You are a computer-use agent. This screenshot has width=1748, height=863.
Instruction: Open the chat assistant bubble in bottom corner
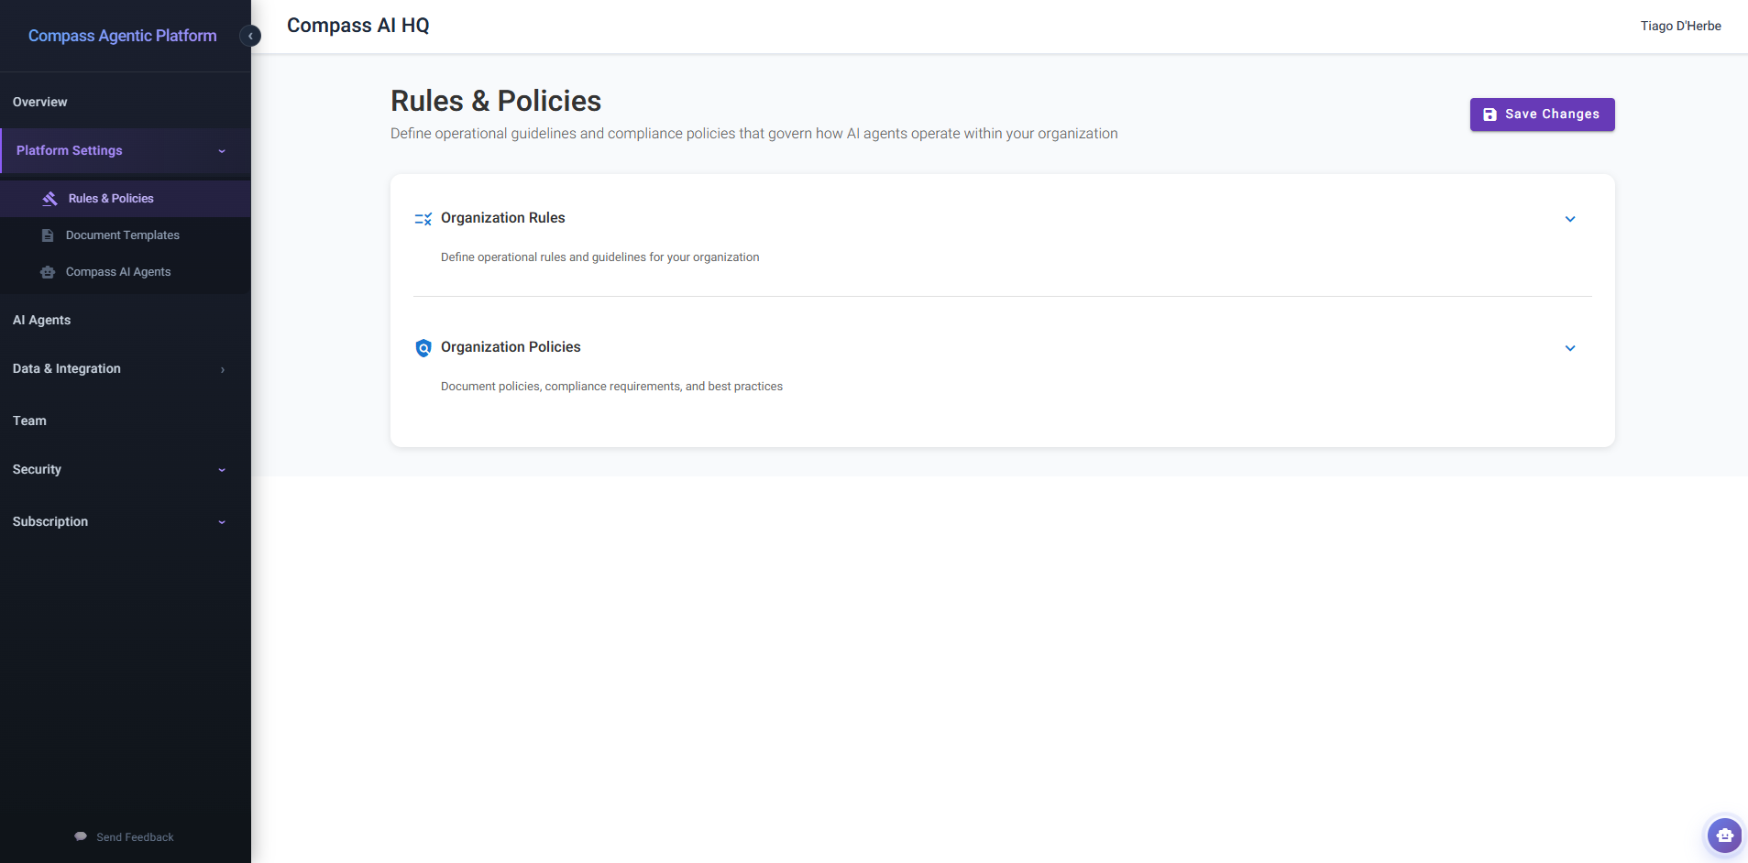pyautogui.click(x=1723, y=835)
